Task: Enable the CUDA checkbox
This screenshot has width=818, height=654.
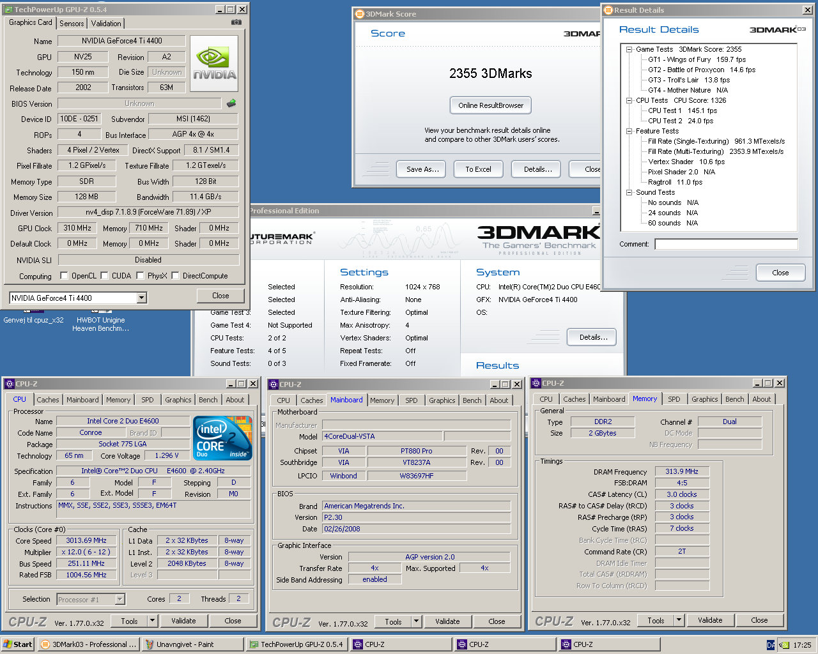Action: pyautogui.click(x=104, y=276)
